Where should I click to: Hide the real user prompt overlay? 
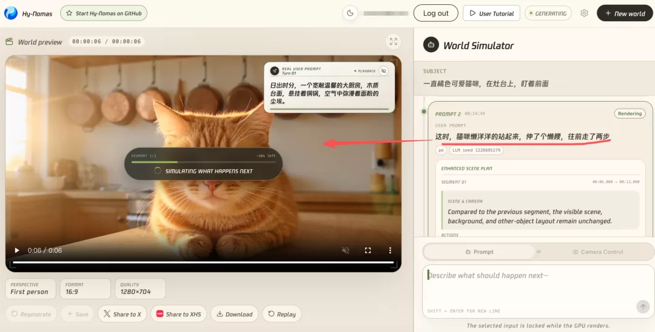tap(383, 71)
